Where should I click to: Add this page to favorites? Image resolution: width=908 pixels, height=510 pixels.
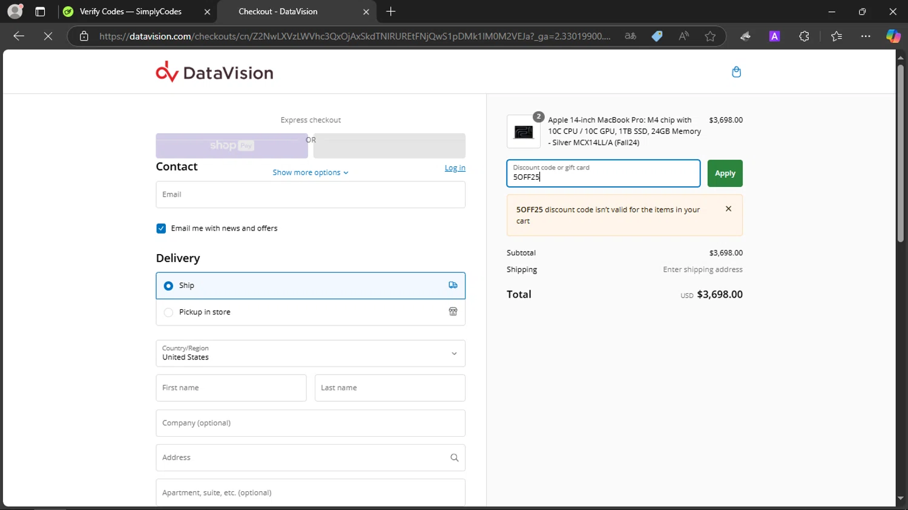point(710,36)
